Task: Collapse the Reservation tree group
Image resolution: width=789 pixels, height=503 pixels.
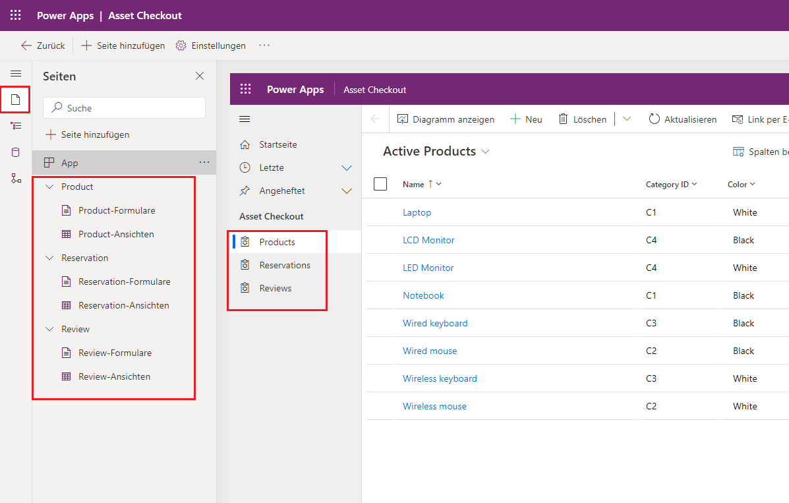Action: tap(49, 258)
